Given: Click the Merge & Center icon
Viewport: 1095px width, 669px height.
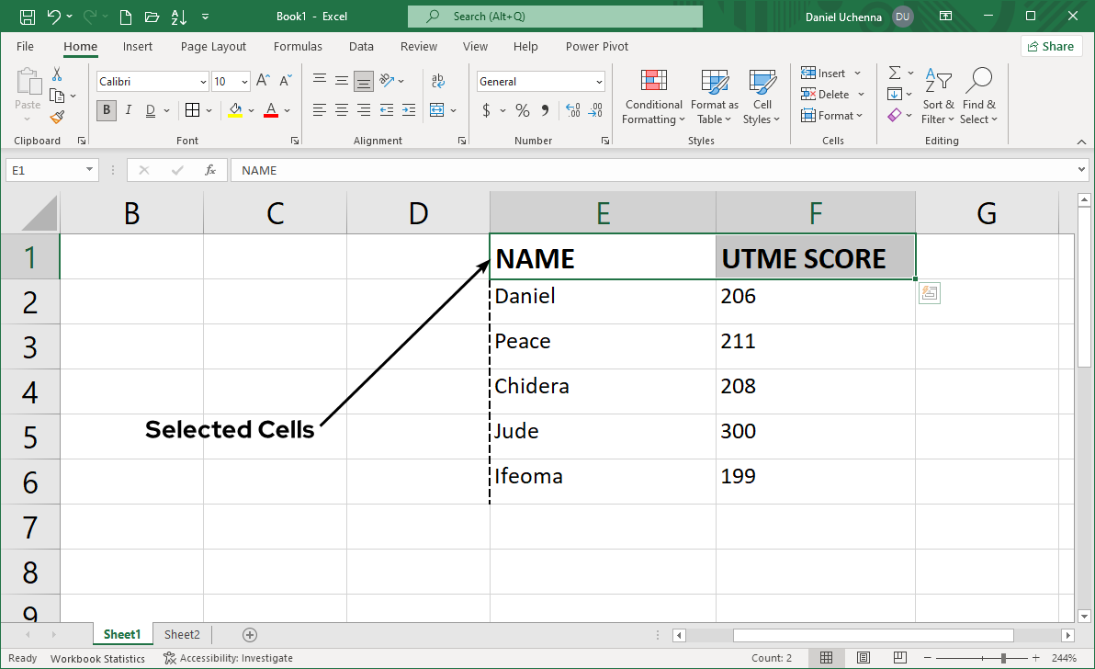Looking at the screenshot, I should (437, 110).
